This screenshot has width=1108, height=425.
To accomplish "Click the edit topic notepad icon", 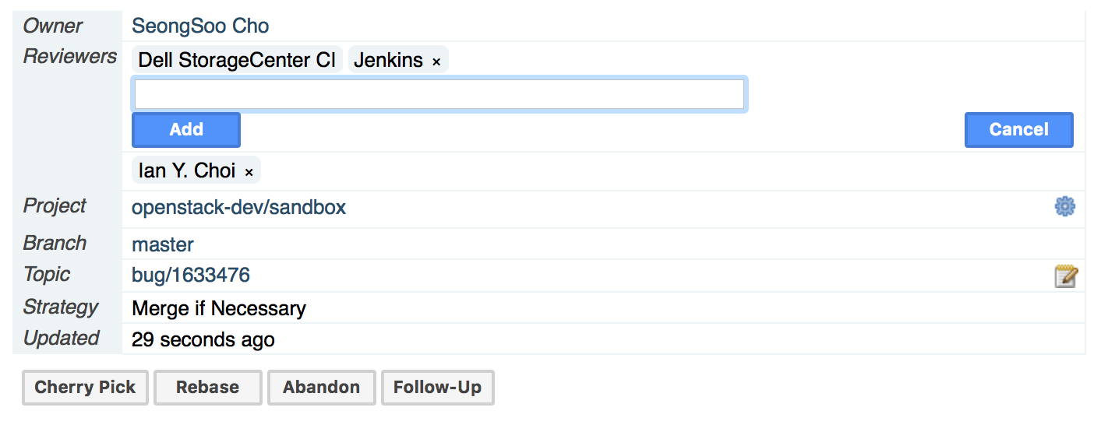I will 1066,276.
